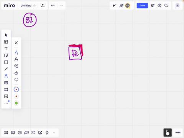The height and width of the screenshot is (138, 184).
Task: Toggle collaborators' cursors visibility icon
Action: click(x=115, y=5)
